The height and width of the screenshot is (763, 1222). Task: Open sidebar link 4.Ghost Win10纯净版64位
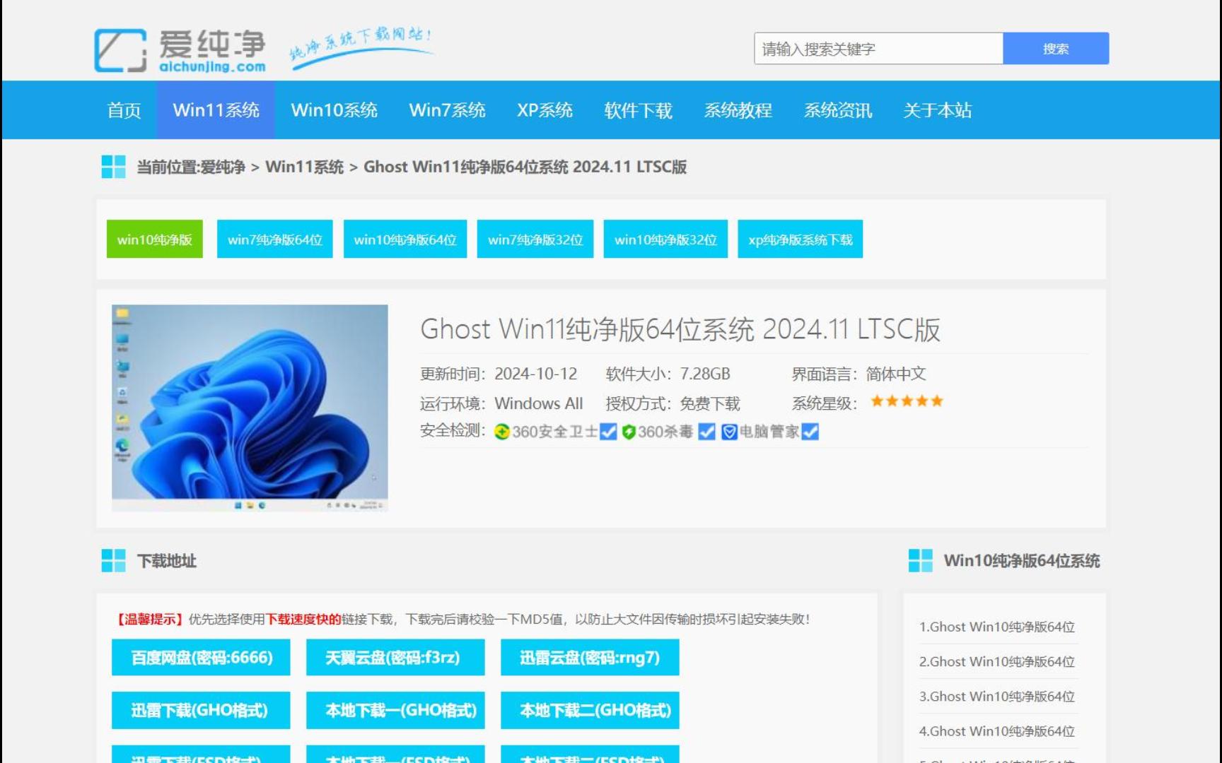tap(997, 731)
